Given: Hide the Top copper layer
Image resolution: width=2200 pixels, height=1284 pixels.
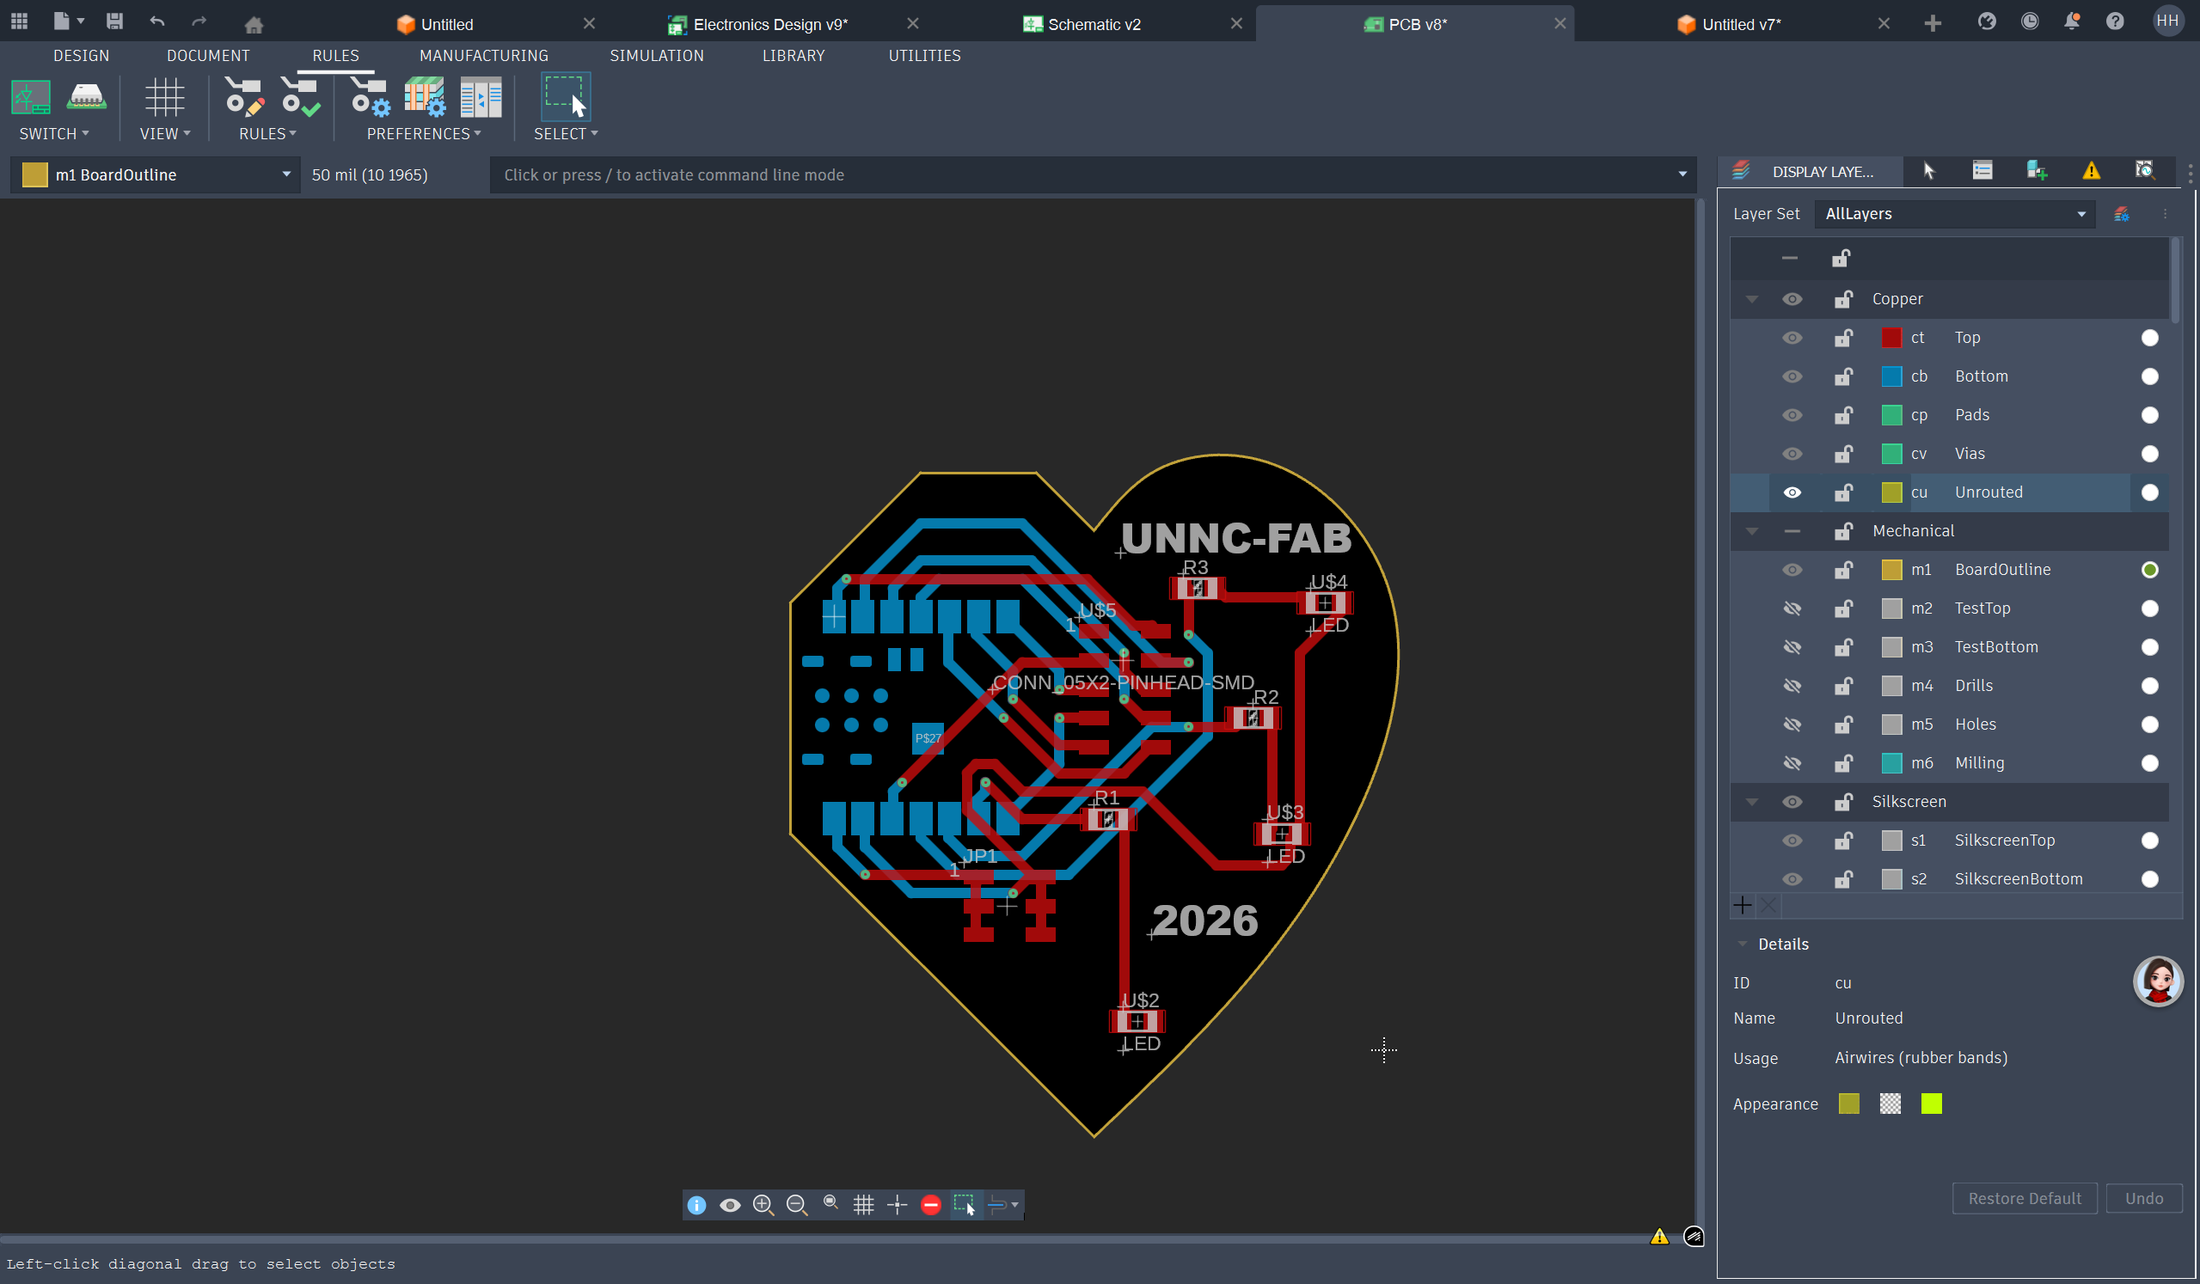Looking at the screenshot, I should (x=1792, y=338).
